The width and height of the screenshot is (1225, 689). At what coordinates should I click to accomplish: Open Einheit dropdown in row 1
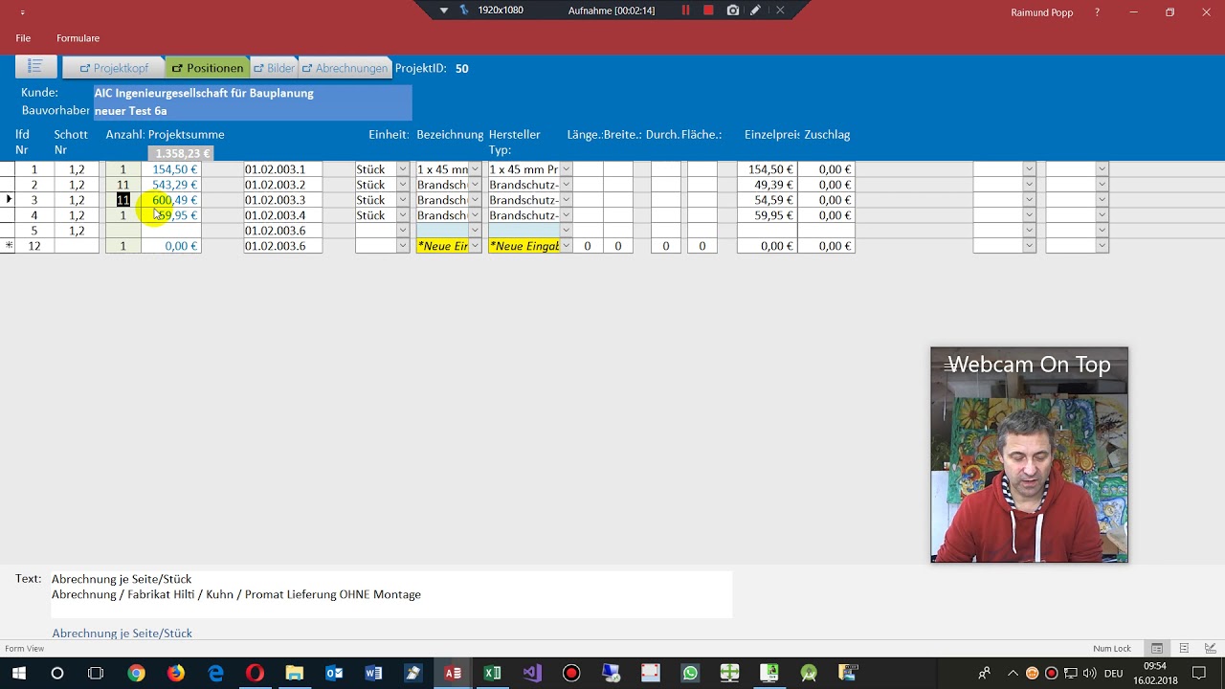click(402, 169)
